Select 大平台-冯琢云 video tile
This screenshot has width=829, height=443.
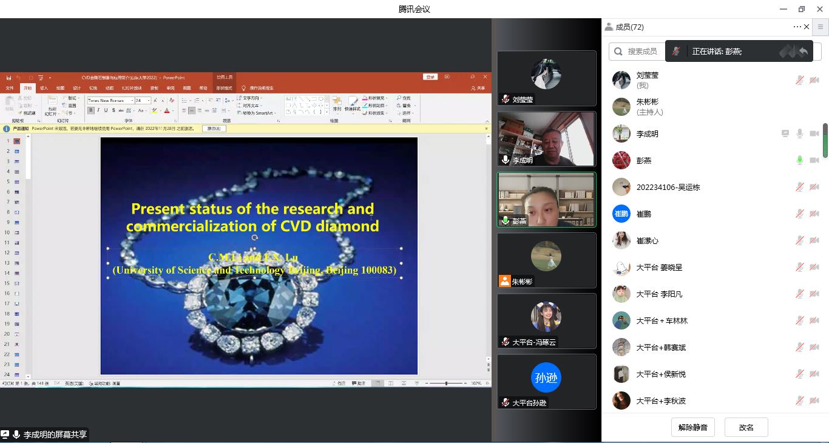pos(546,320)
